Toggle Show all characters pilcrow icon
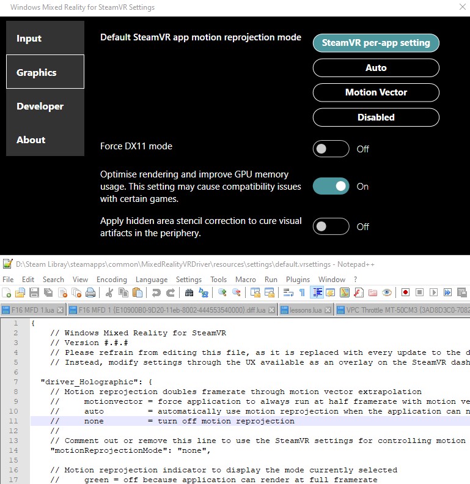 (303, 292)
